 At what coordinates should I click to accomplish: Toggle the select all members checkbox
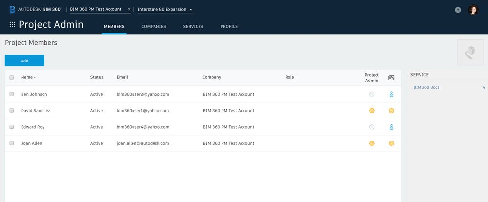12,78
